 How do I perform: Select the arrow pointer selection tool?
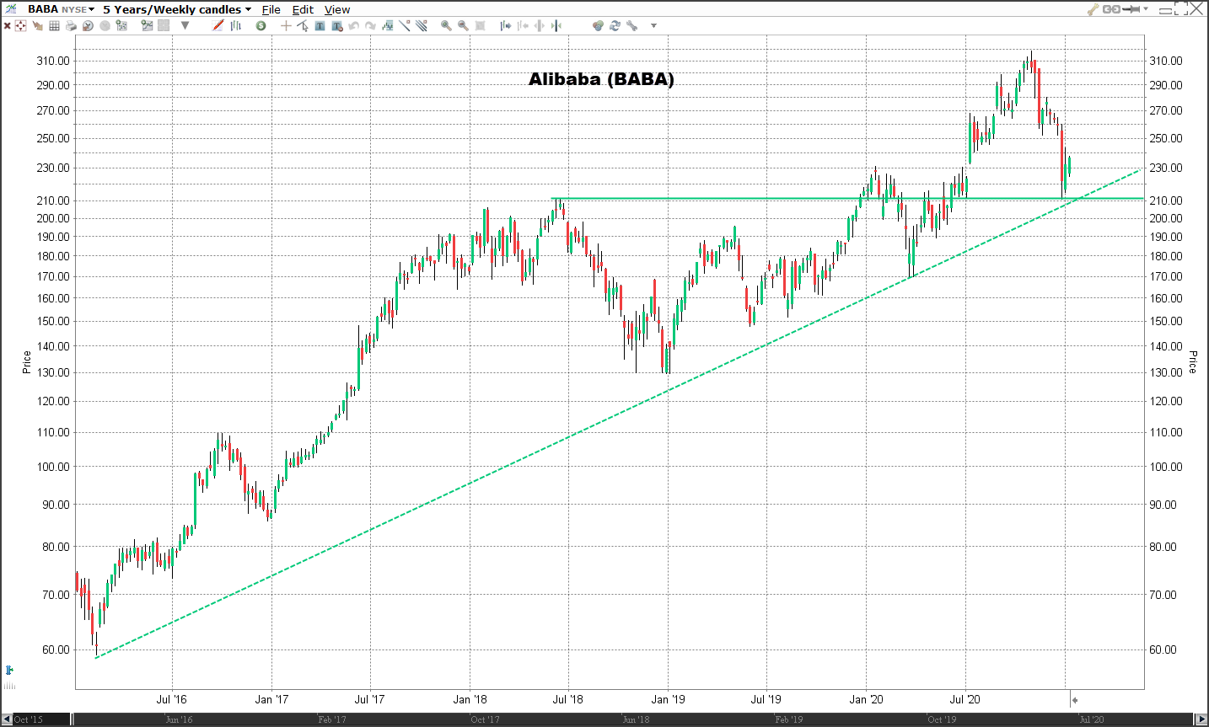(x=303, y=26)
